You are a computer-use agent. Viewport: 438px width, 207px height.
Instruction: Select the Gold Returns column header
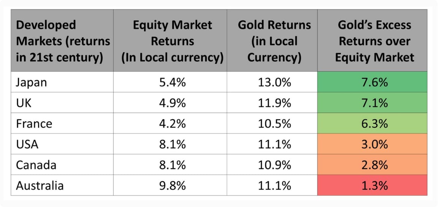pyautogui.click(x=272, y=41)
